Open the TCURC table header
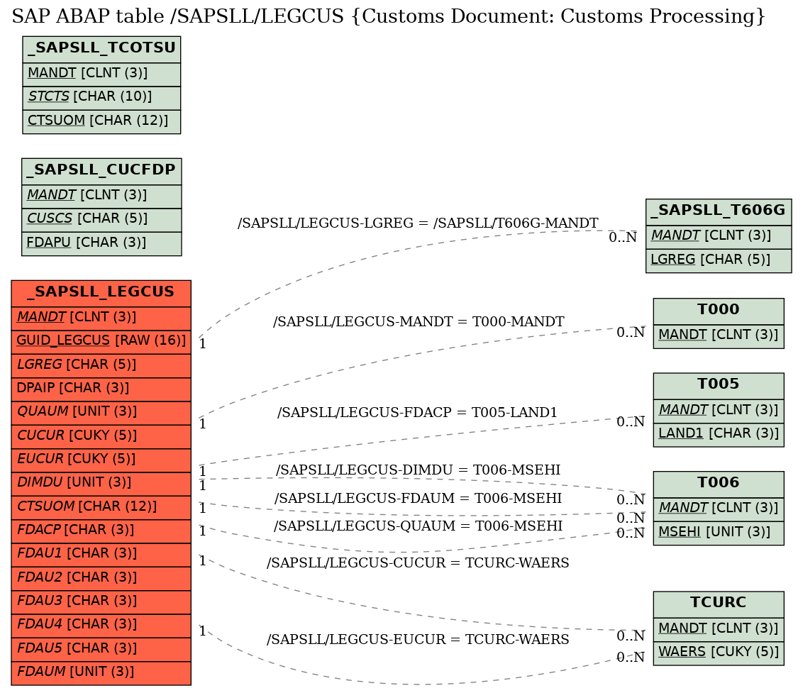 pos(719,604)
